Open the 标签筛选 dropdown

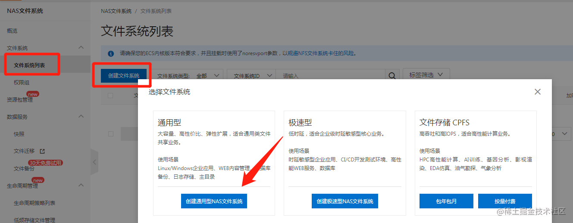pyautogui.click(x=426, y=75)
